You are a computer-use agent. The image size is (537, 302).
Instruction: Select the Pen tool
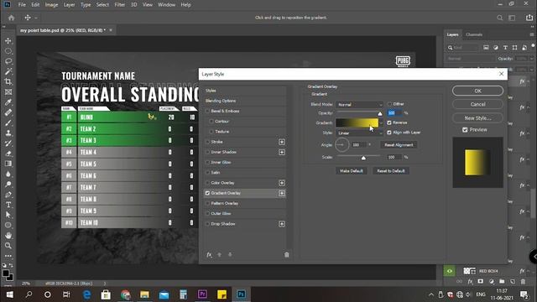[x=8, y=195]
